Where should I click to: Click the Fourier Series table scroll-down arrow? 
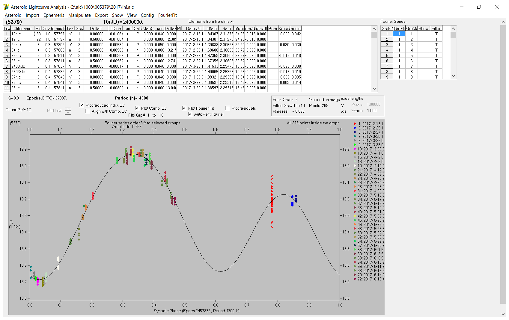point(453,76)
